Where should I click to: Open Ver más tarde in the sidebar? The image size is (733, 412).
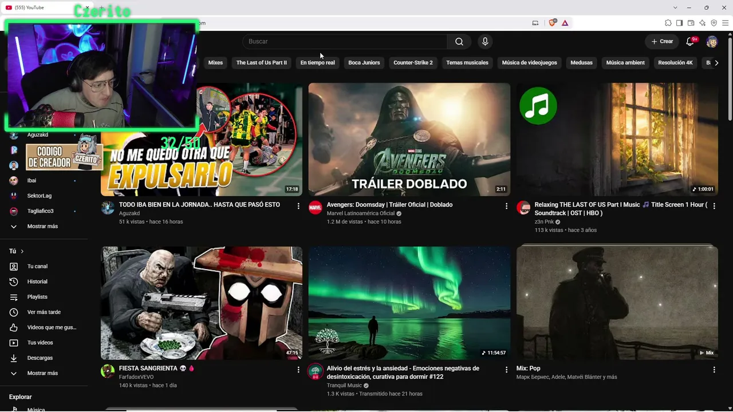pos(44,312)
